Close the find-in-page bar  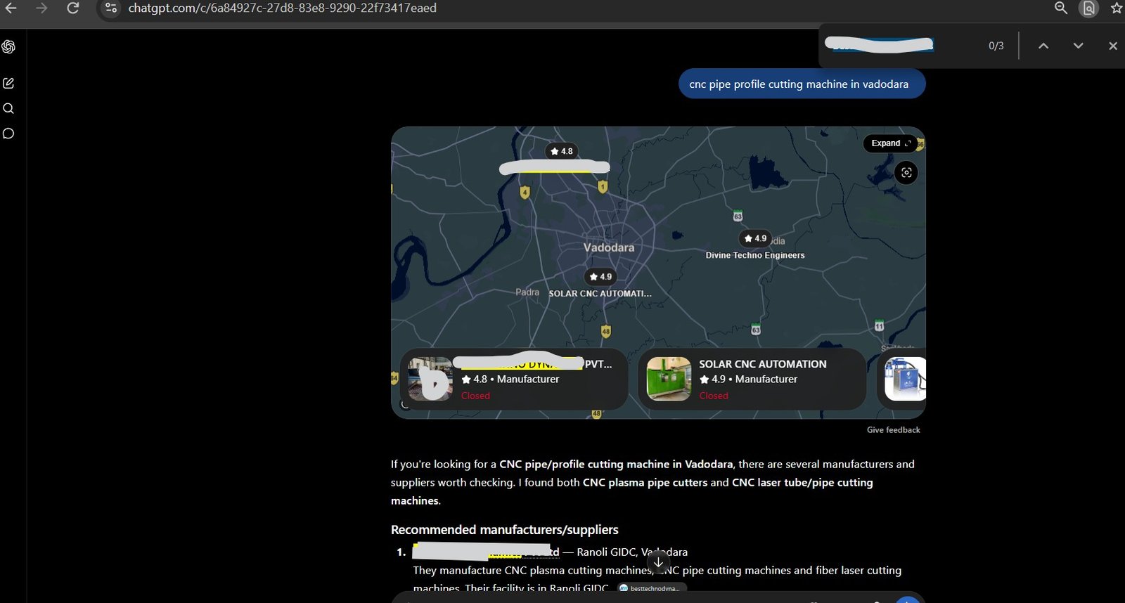pyautogui.click(x=1112, y=46)
